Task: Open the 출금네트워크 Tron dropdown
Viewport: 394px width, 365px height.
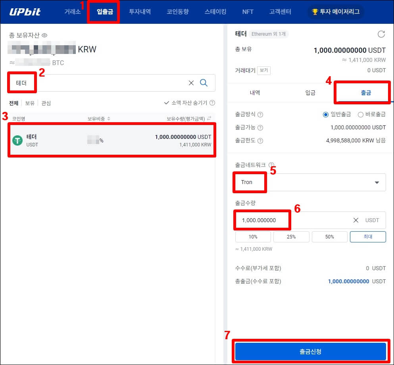Action: click(x=310, y=182)
